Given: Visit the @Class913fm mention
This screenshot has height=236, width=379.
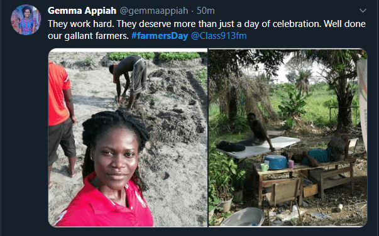Looking at the screenshot, I should (219, 36).
